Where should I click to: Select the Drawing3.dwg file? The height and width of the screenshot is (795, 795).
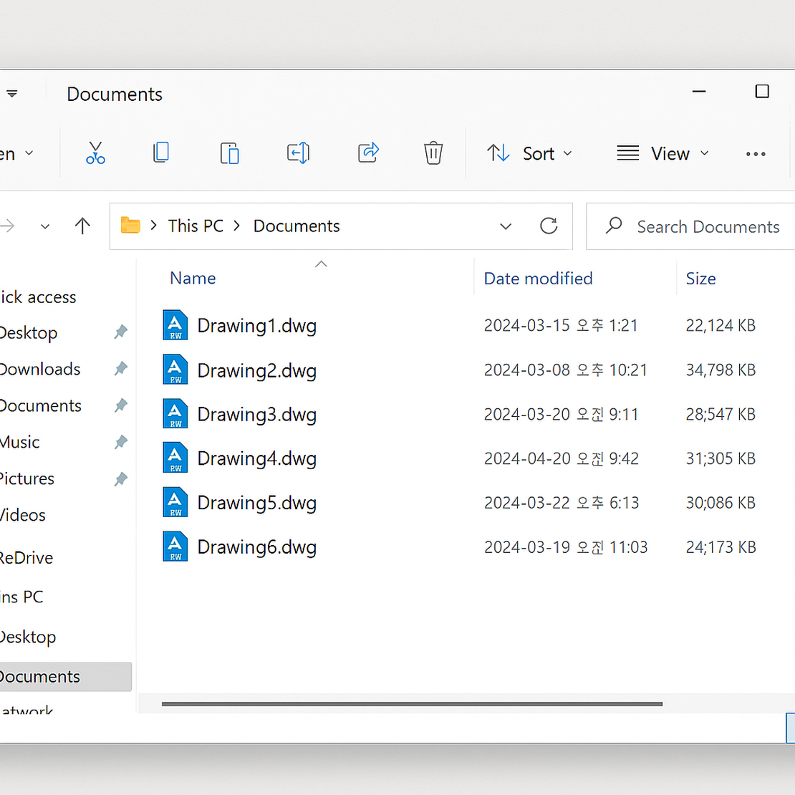(x=256, y=415)
